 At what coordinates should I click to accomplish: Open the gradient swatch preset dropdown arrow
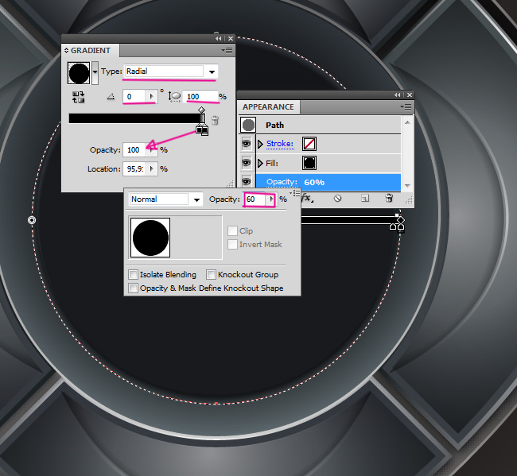(x=95, y=72)
